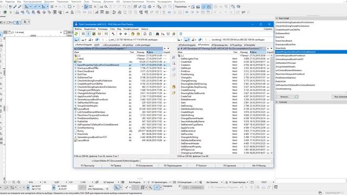347x195 pixels.
Task: Open the Файлы menu in Total Commander
Action: 78,29
